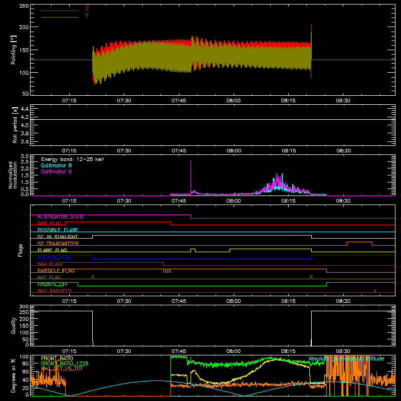This screenshot has width=401, height=401.
Task: Select the GAP_FLAG label
Action: coord(49,223)
